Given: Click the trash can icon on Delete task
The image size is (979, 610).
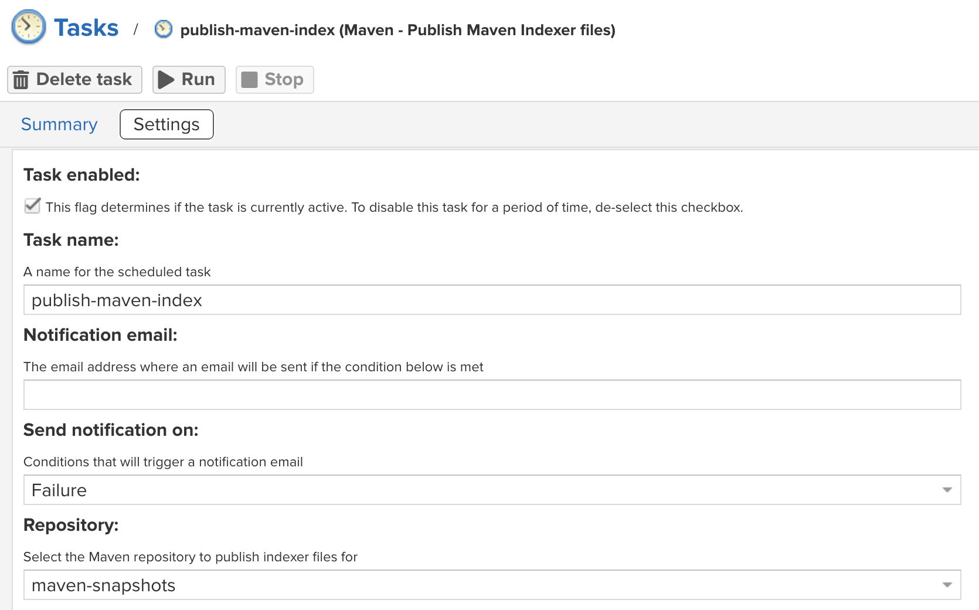Looking at the screenshot, I should tap(21, 79).
